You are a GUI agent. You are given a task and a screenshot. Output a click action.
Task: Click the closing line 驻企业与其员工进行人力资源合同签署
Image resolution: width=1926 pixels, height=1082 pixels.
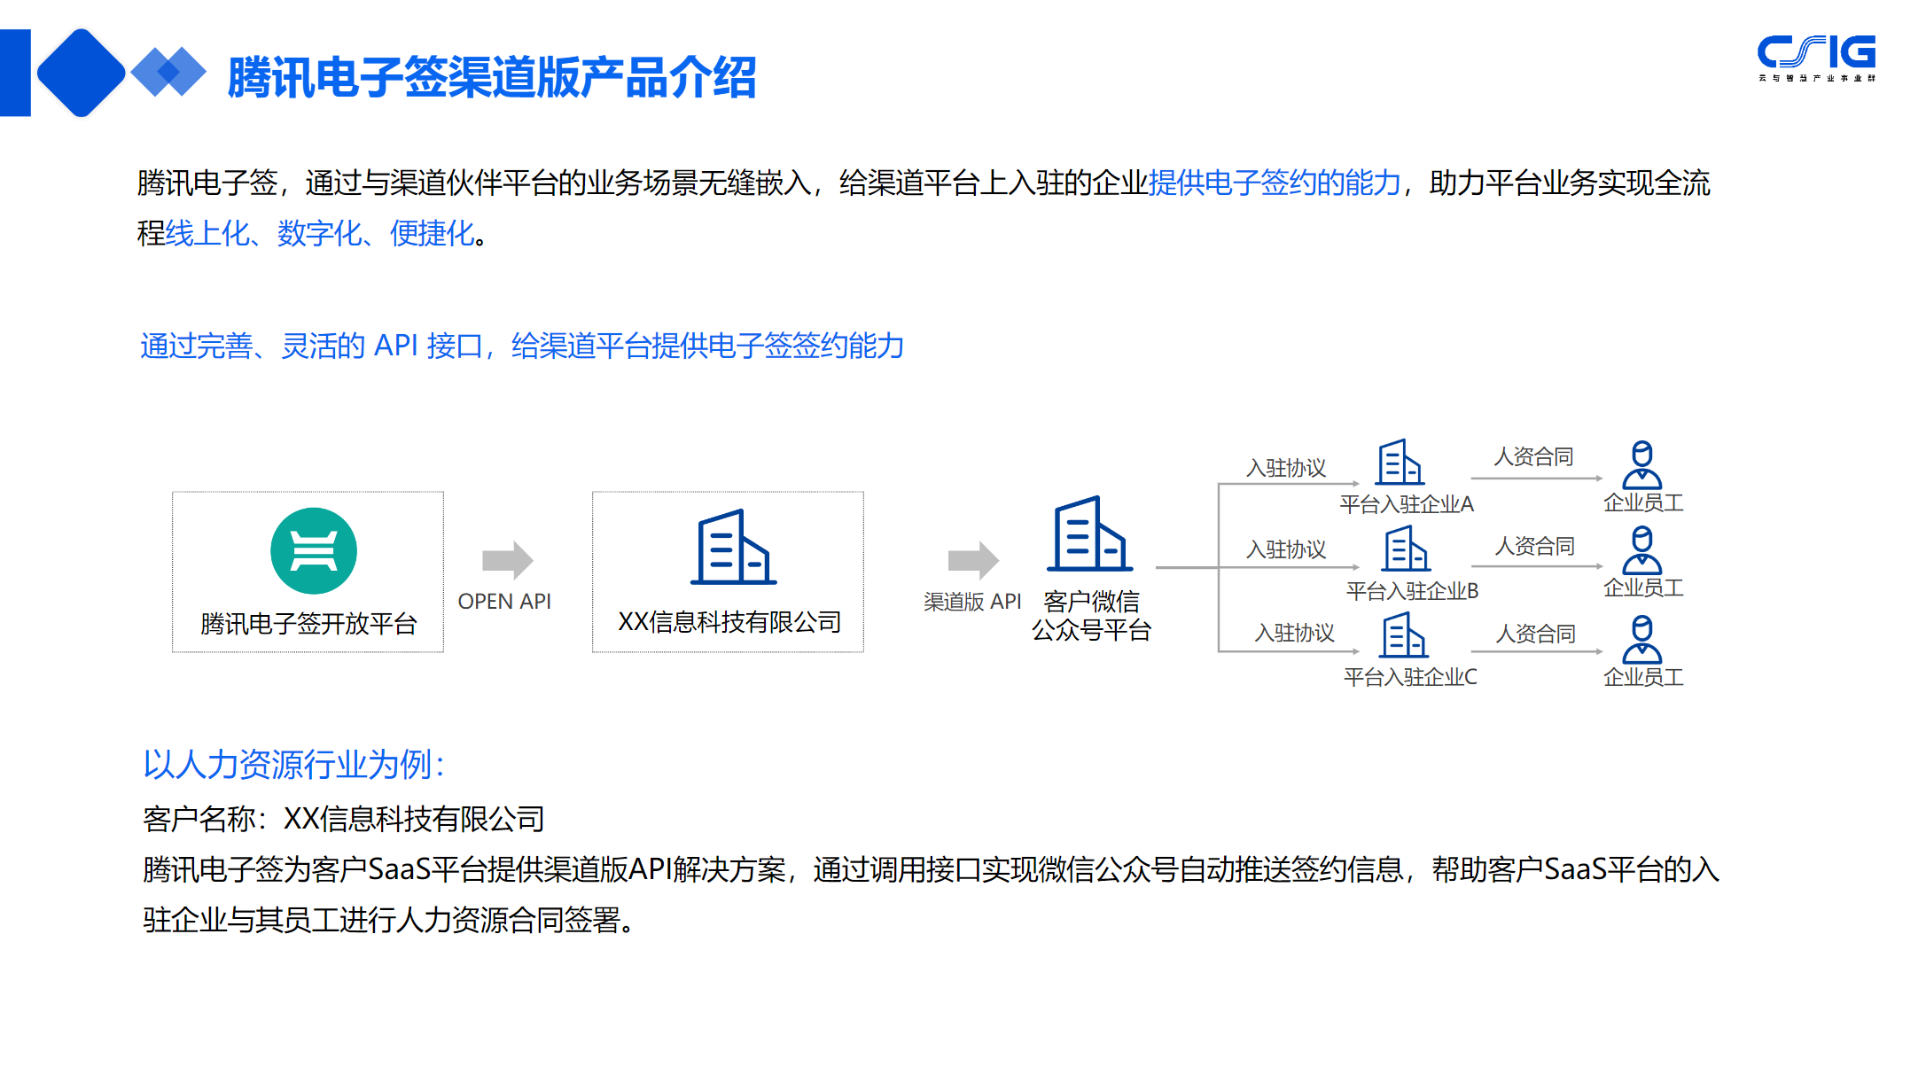pyautogui.click(x=389, y=920)
